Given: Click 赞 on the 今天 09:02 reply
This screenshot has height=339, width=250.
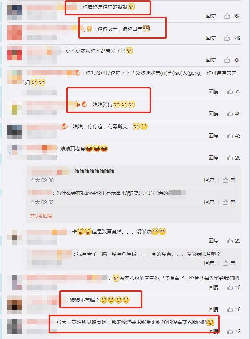Looking at the screenshot, I should [229, 202].
